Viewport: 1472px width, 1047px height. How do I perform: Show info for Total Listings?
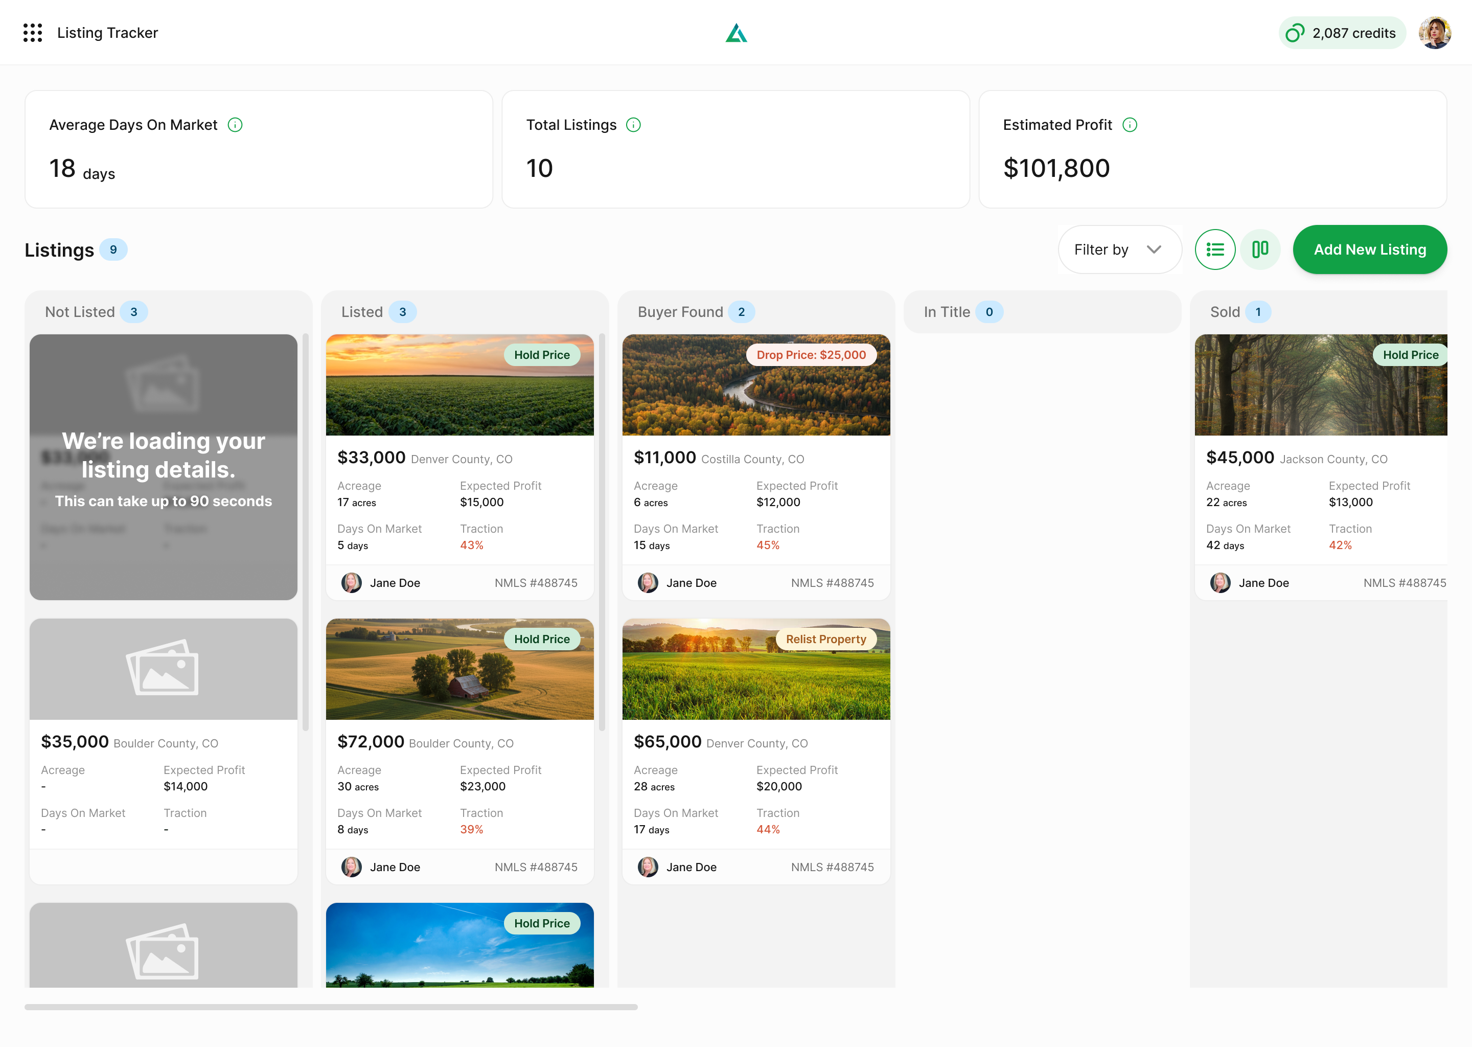pos(634,125)
